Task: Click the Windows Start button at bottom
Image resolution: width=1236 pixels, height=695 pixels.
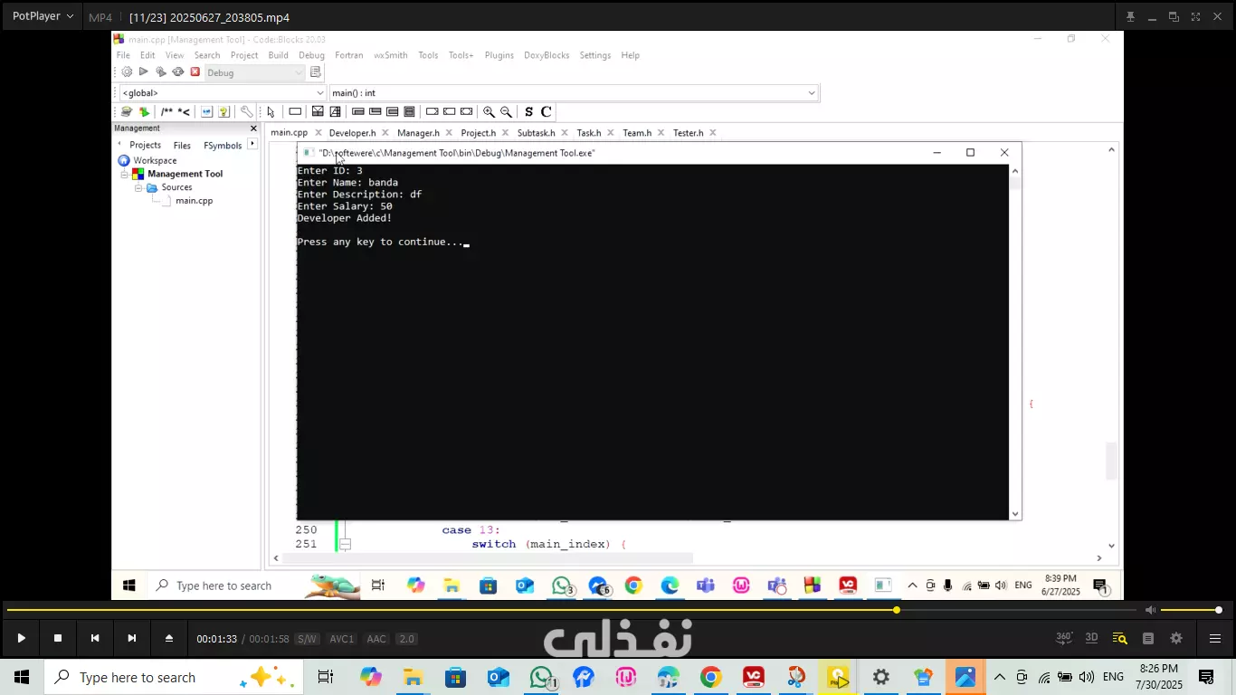Action: [x=21, y=677]
